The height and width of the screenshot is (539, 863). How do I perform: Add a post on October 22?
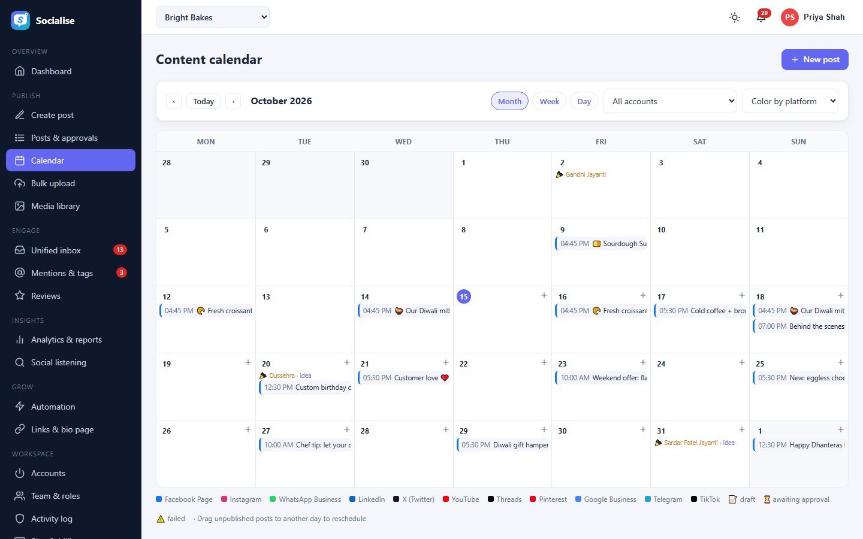pyautogui.click(x=544, y=362)
